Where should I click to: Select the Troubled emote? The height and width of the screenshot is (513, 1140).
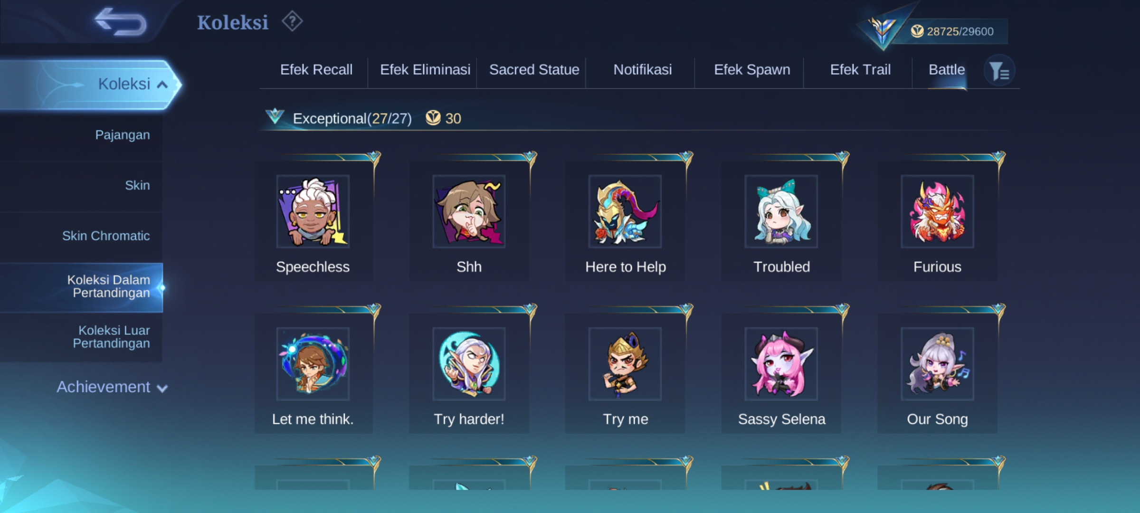point(781,221)
